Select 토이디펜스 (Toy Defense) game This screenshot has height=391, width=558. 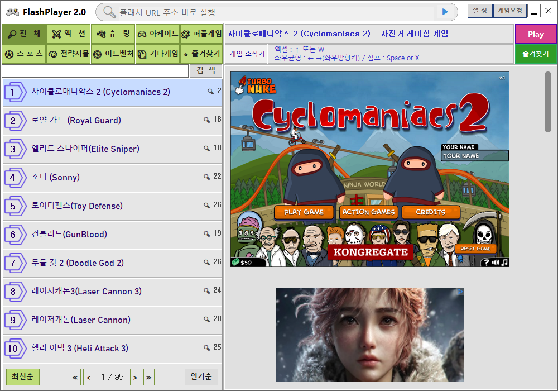click(112, 207)
